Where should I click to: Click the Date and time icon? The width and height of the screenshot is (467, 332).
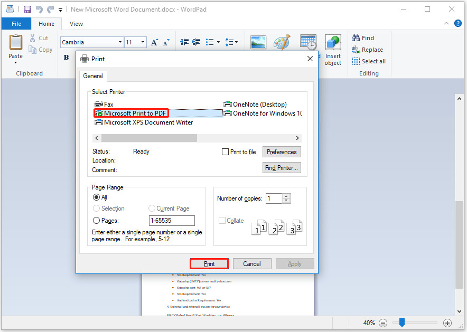[x=308, y=42]
